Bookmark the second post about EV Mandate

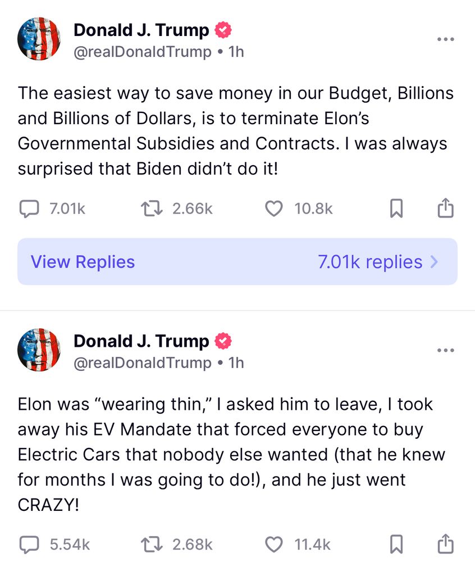tap(396, 544)
